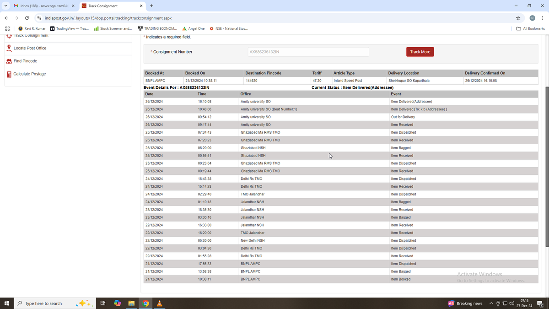Click the Locate Post Office pin icon
This screenshot has width=549, height=309.
pos(9,48)
